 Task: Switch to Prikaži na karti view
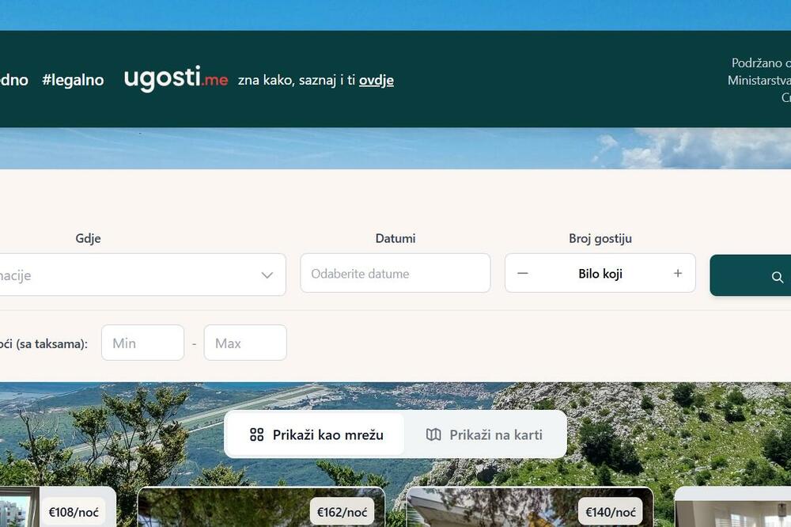click(x=484, y=434)
